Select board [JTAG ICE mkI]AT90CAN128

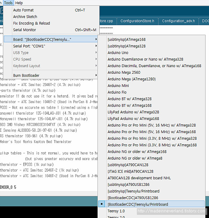pos(151,172)
